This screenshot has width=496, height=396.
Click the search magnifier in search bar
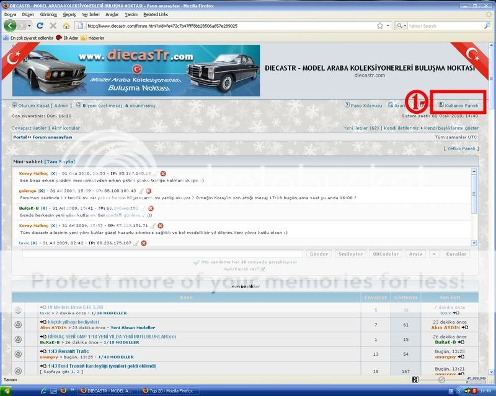click(x=487, y=26)
